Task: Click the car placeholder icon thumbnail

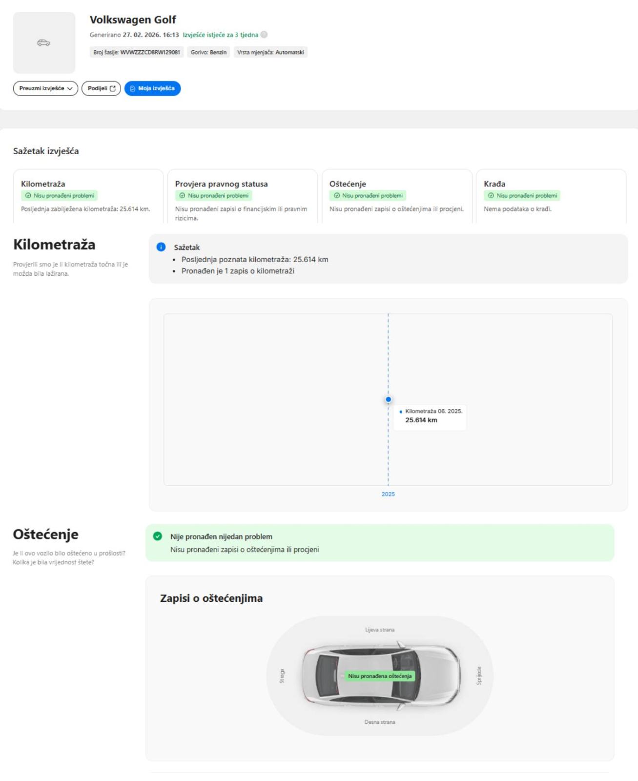Action: pos(44,43)
